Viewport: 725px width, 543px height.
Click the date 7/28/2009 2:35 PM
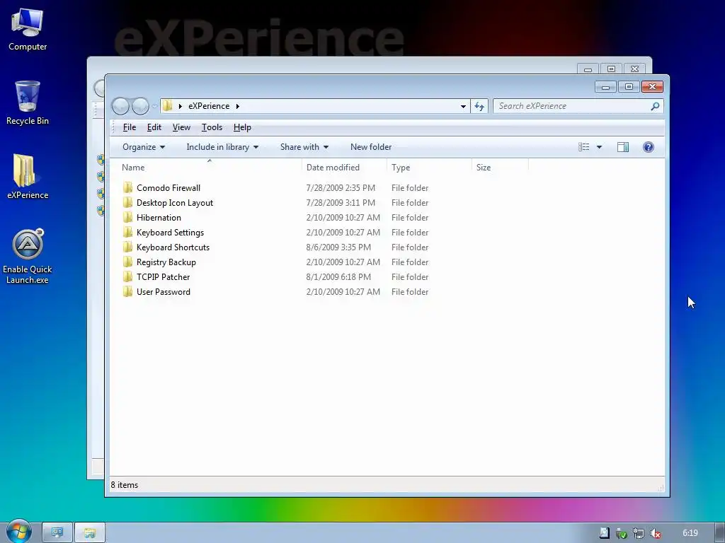tap(341, 188)
